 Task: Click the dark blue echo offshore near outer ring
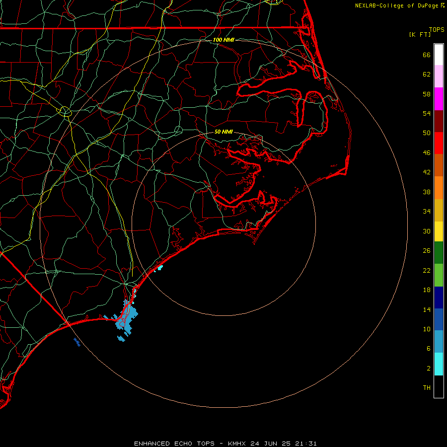(x=77, y=342)
